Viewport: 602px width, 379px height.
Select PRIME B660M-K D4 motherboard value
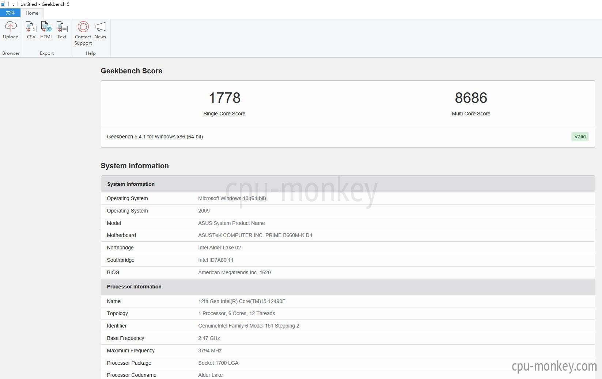click(255, 235)
